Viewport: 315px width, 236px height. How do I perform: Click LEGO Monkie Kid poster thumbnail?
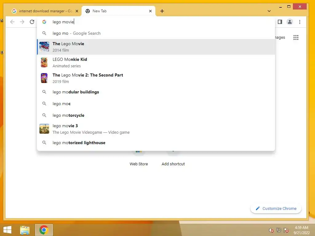tap(44, 62)
